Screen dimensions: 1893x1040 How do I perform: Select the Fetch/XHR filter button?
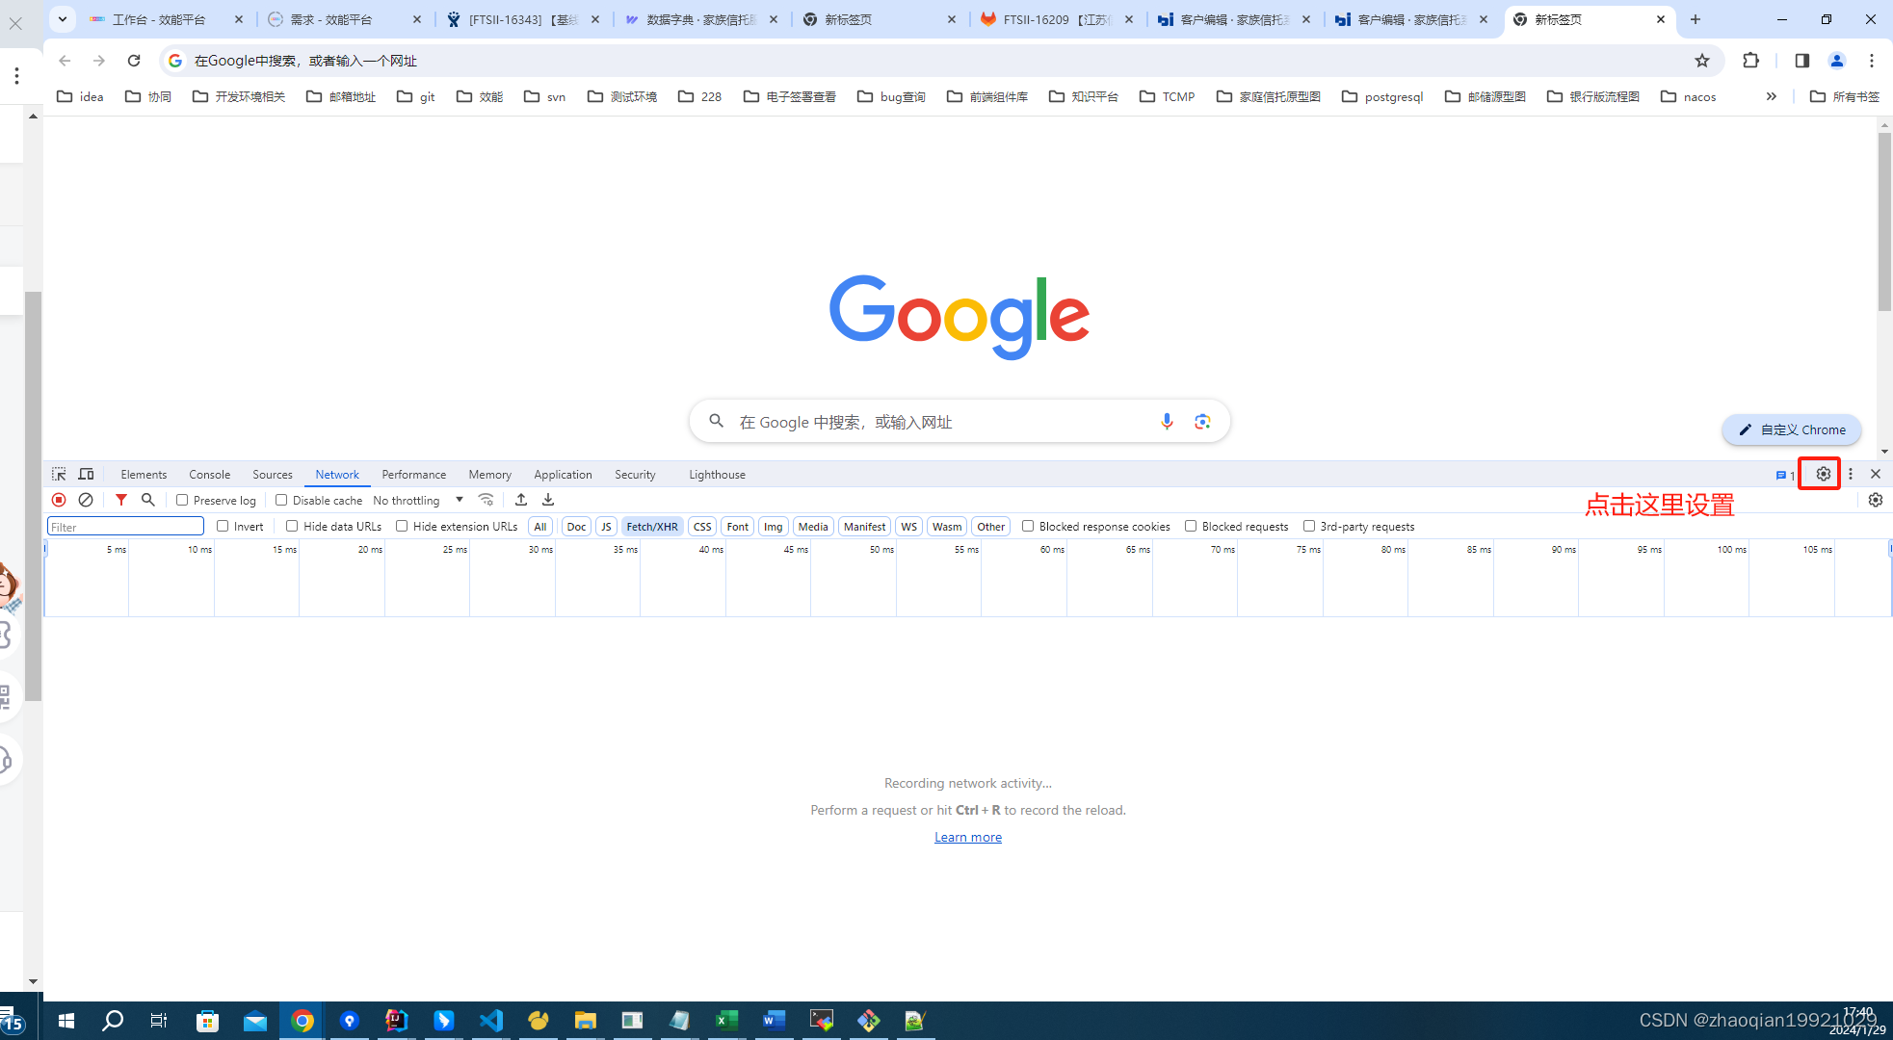652,527
